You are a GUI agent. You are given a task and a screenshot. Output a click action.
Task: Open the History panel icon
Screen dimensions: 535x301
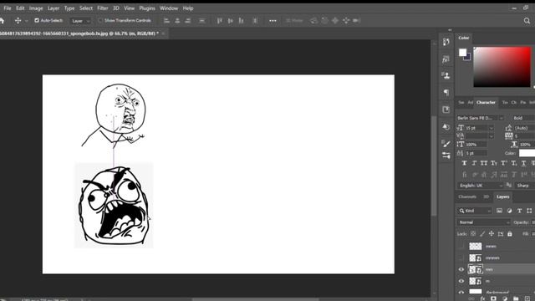446,42
